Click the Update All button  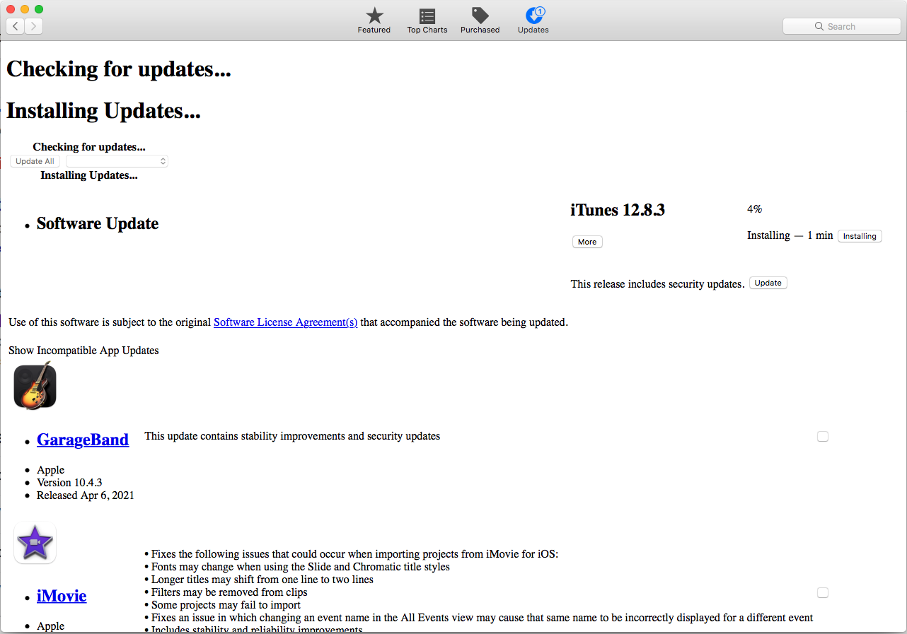tap(35, 161)
